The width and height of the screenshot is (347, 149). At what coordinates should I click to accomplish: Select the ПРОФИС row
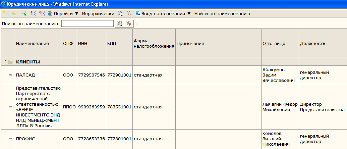tap(174, 139)
